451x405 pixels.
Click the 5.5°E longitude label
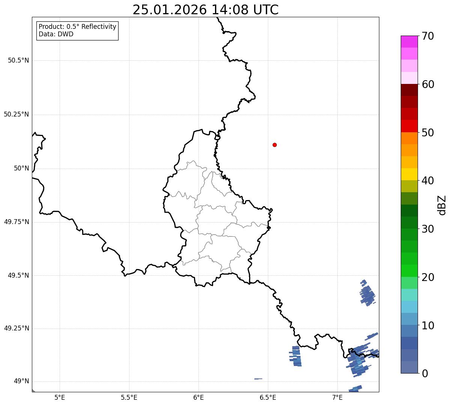click(x=129, y=397)
